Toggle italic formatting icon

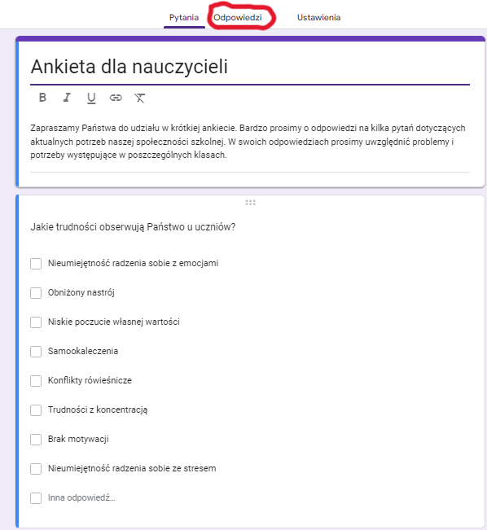pyautogui.click(x=67, y=98)
